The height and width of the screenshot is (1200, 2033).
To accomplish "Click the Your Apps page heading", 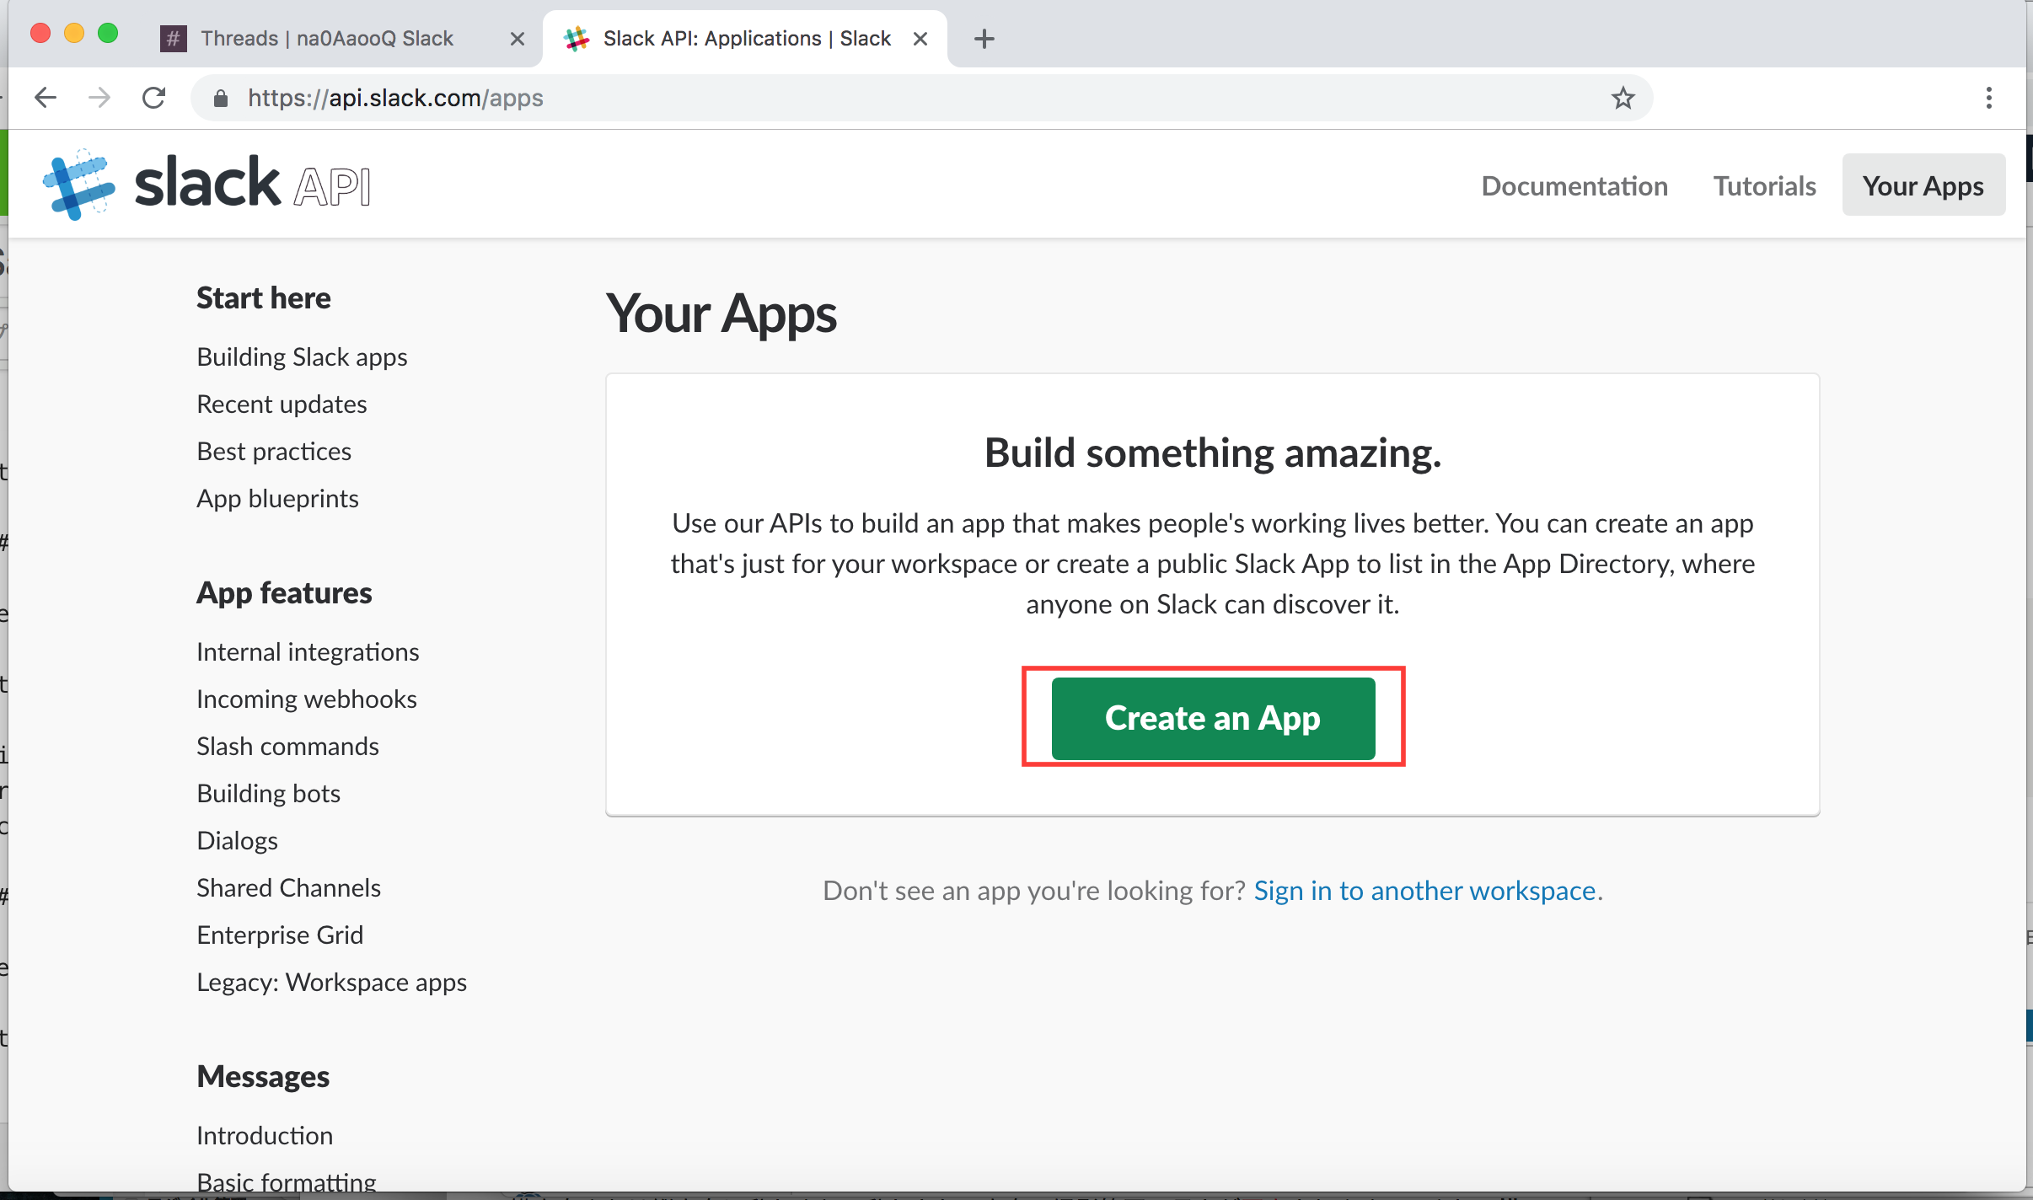I will 721,314.
